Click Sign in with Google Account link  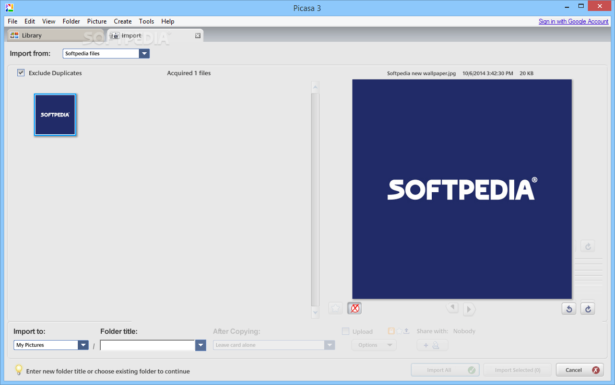573,21
